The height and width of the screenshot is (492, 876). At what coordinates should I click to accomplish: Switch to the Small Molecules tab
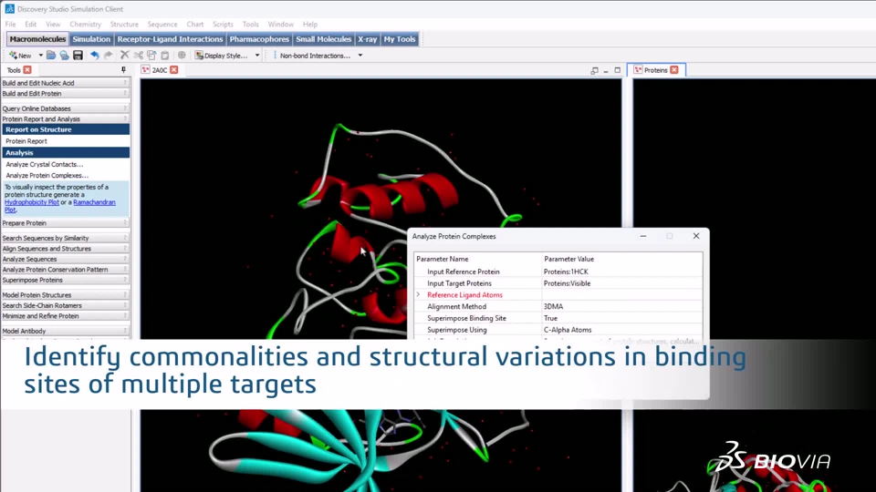pos(323,39)
